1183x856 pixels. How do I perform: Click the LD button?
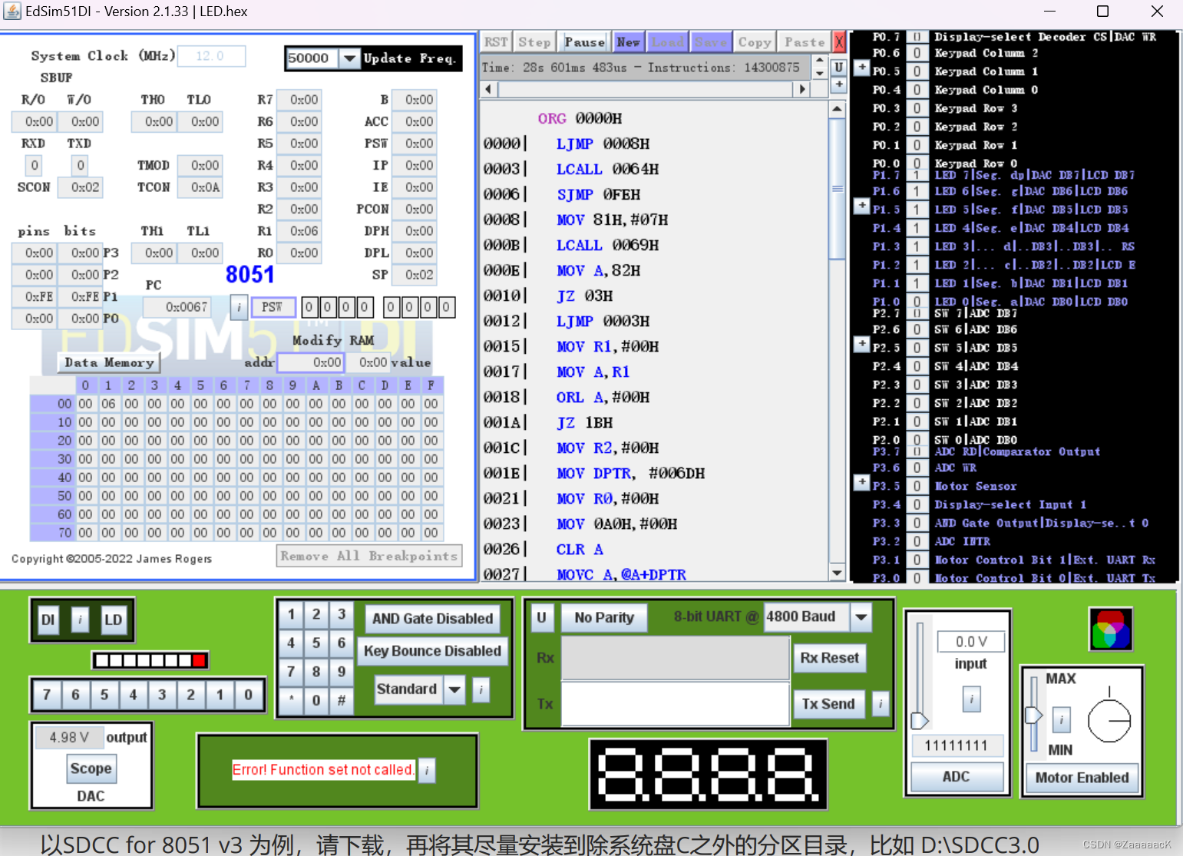pyautogui.click(x=114, y=620)
